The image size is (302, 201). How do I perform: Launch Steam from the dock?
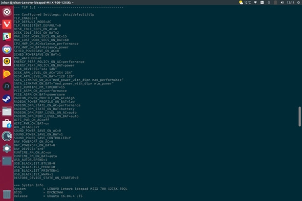pos(7,99)
